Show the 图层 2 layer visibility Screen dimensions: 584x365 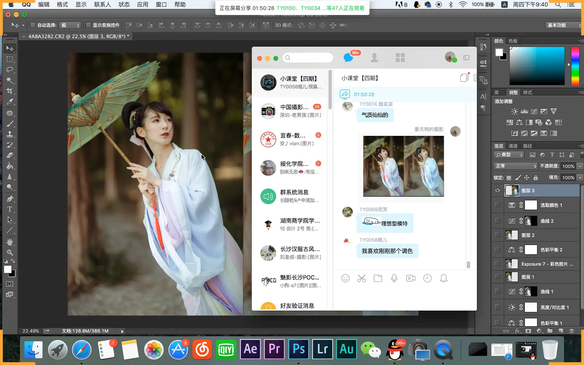pos(497,235)
